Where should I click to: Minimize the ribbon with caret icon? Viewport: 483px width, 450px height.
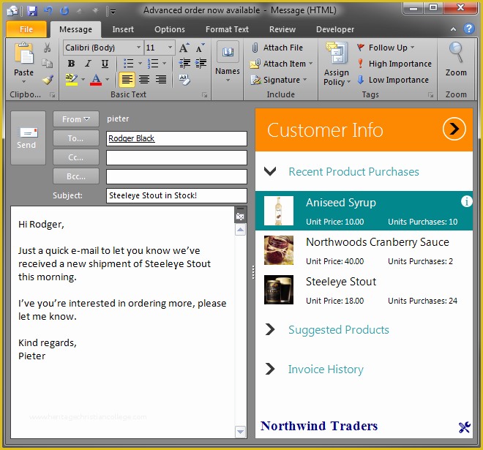453,29
